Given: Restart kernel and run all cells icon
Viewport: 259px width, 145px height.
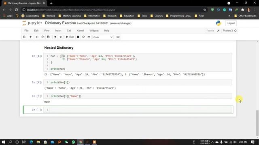Looking at the screenshot, I should click(x=89, y=37).
